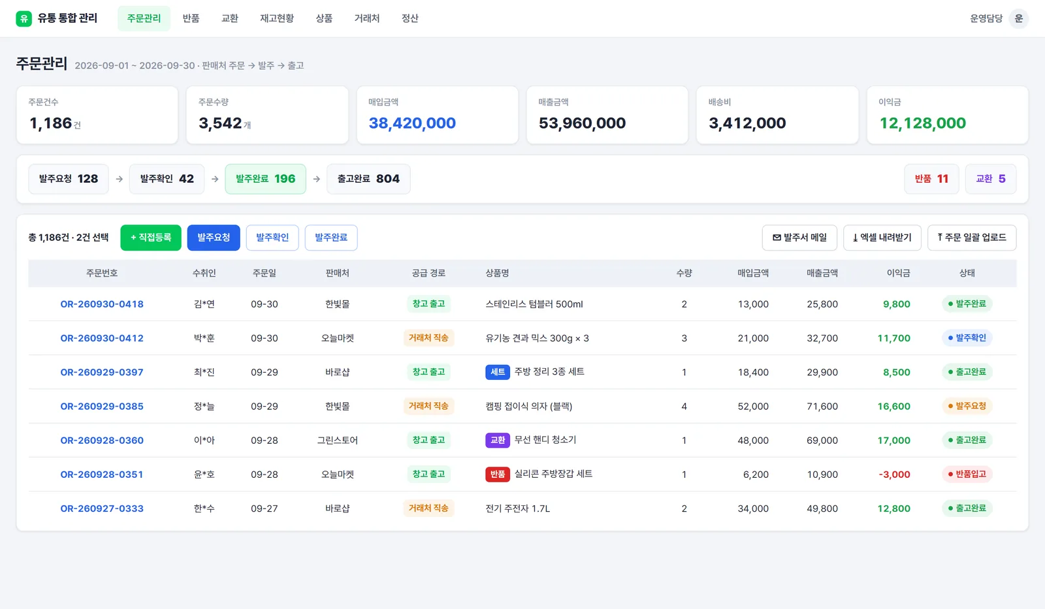Open 주문 일괄 업로드

(972, 238)
